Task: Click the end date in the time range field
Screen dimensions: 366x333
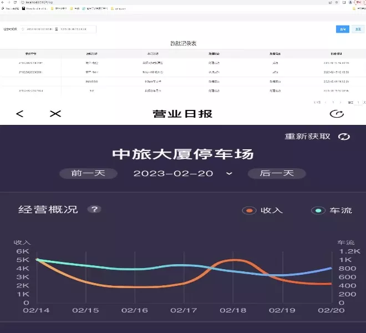Action: click(73, 29)
